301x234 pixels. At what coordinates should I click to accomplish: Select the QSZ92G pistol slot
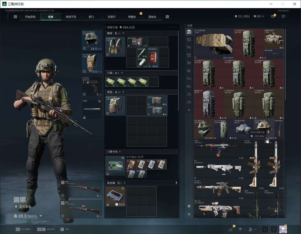point(92,86)
